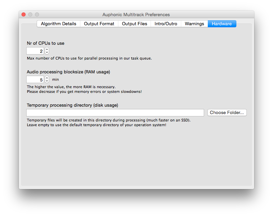Click the 'Temporary processing directory (disk usage)' label

tap(72, 105)
